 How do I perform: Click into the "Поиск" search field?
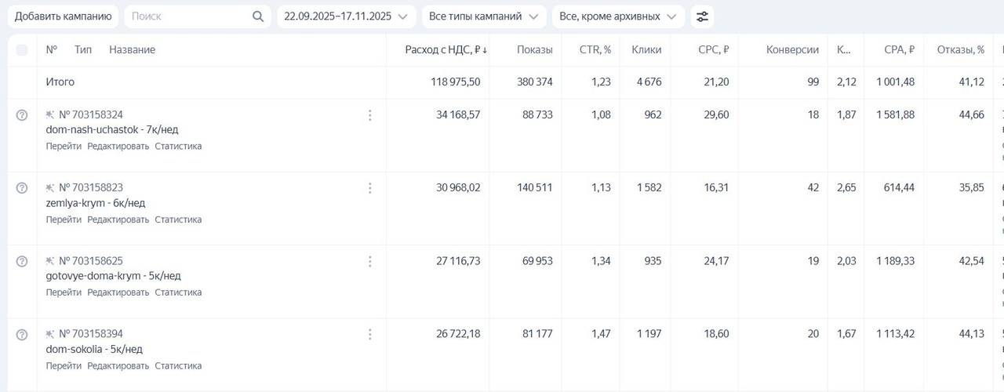click(188, 16)
